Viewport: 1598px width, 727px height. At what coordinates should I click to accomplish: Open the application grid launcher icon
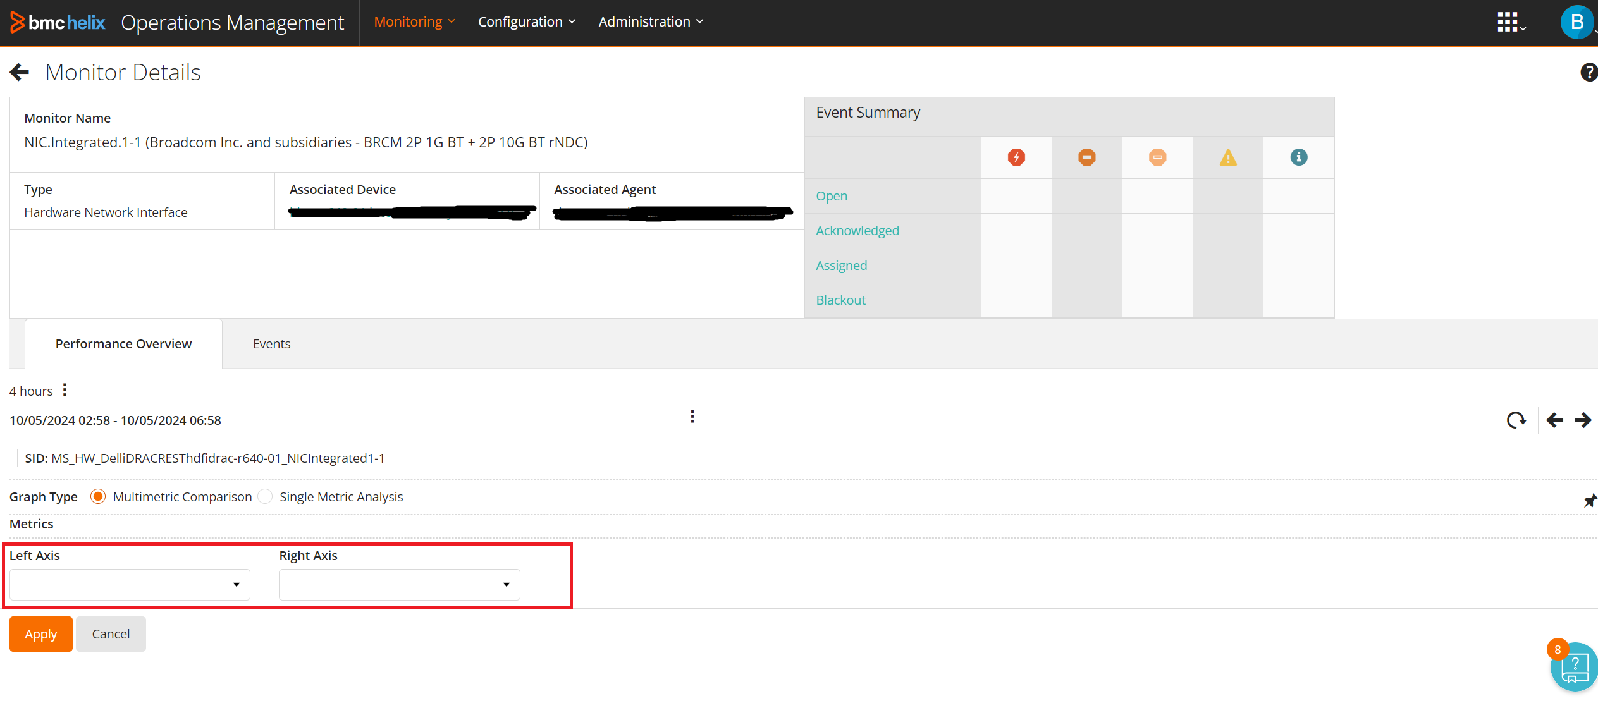tap(1508, 22)
